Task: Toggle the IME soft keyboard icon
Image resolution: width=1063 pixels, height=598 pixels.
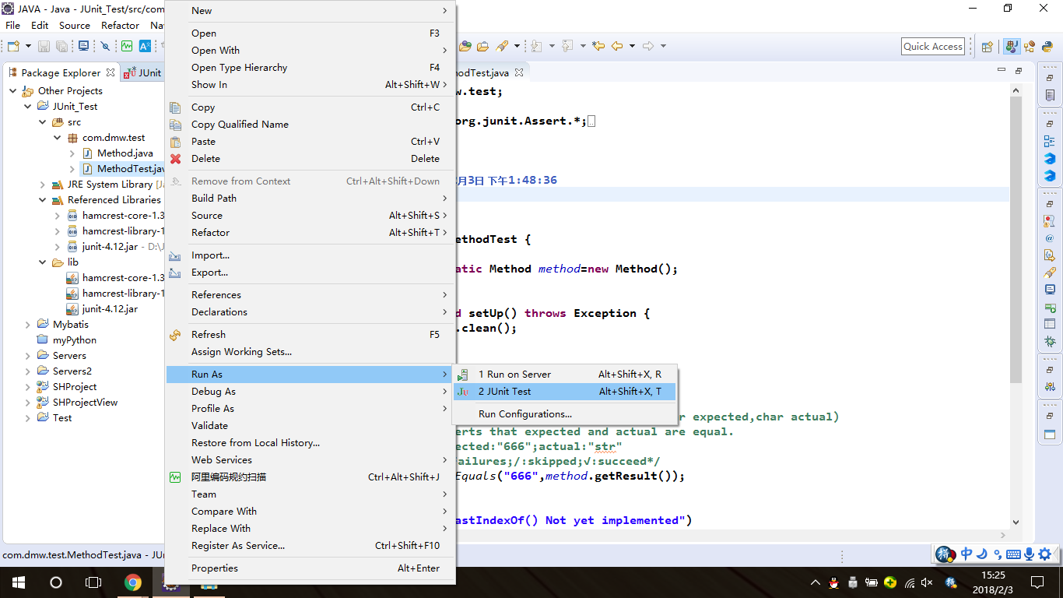Action: pyautogui.click(x=1013, y=554)
